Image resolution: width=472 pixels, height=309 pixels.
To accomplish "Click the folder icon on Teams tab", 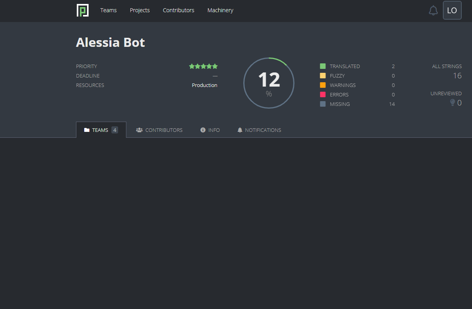I will coord(87,130).
